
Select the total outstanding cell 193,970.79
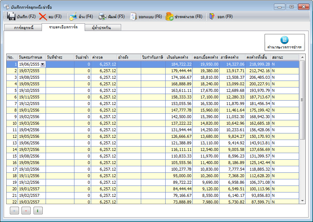tap(258, 90)
